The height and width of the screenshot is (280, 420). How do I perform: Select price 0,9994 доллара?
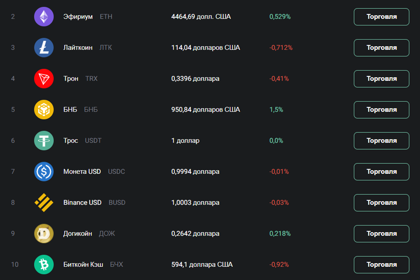pos(195,172)
